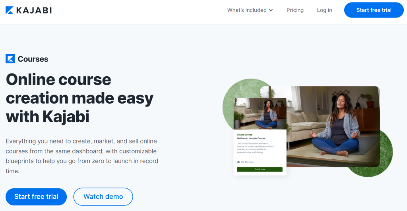The height and width of the screenshot is (211, 407).
Task: Click the blue Courses product icon
Action: pos(10,59)
